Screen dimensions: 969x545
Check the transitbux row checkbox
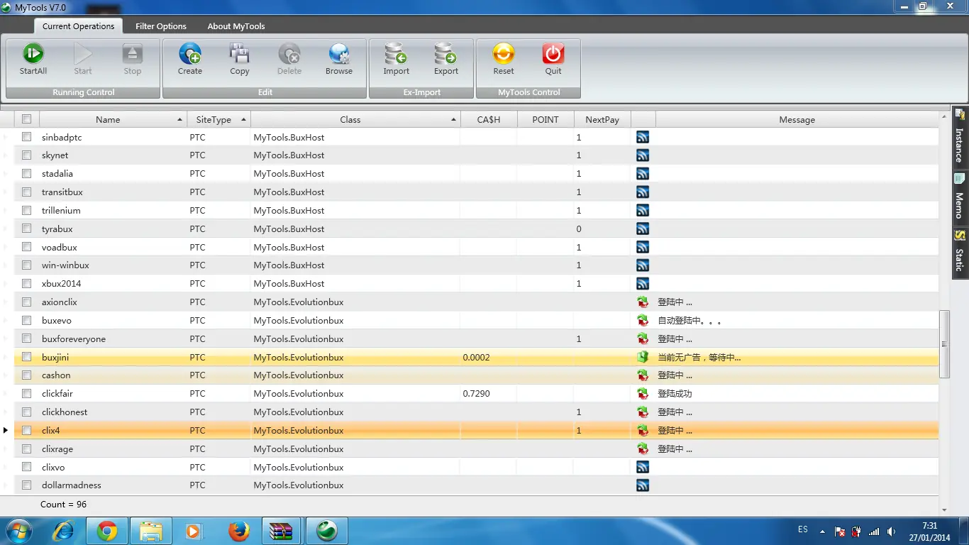[26, 192]
